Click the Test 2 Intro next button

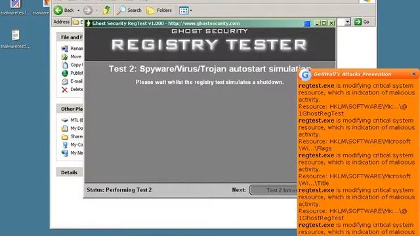273,190
